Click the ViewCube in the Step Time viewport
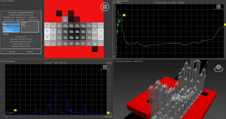 (105, 67)
